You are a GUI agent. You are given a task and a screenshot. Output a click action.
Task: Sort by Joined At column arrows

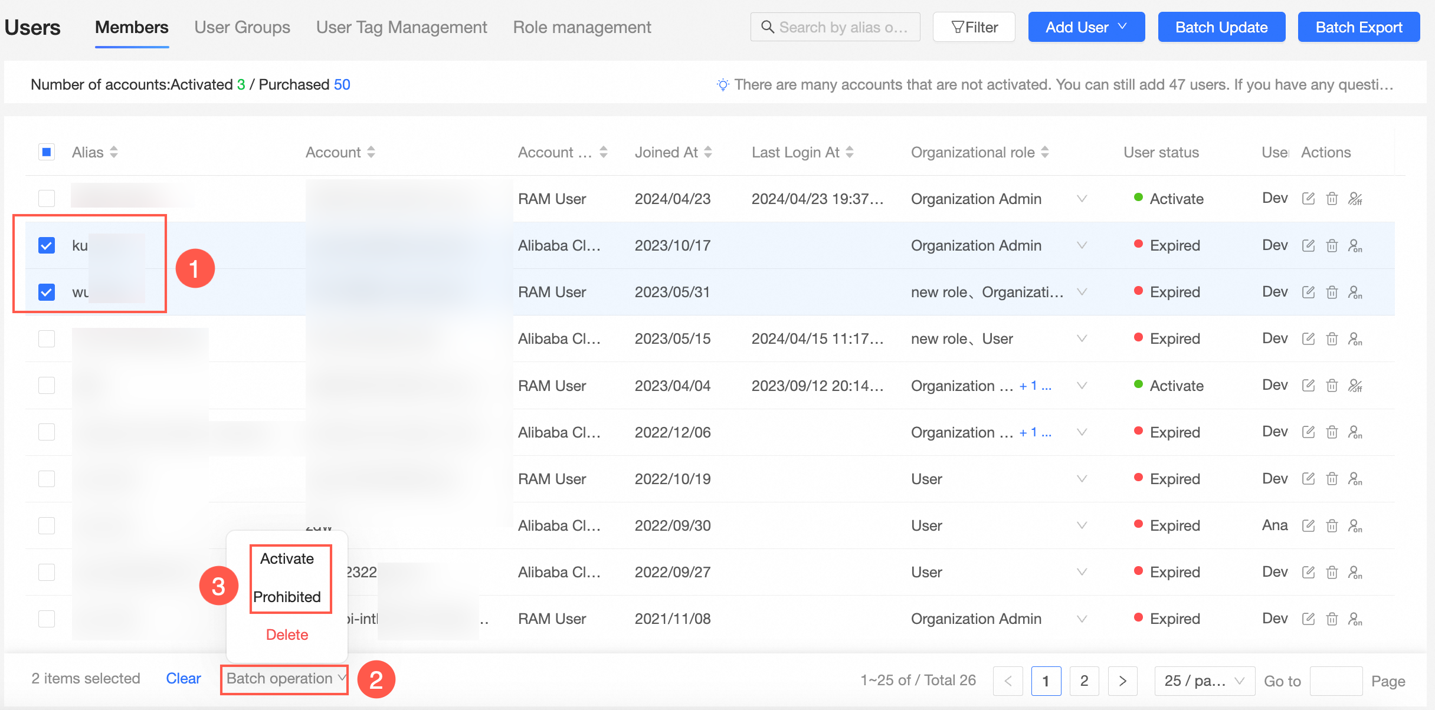click(x=708, y=152)
